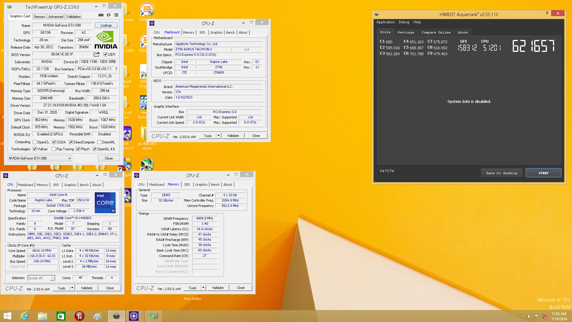The width and height of the screenshot is (572, 322).
Task: Toggle the OpenGL 4.6 checkbox
Action: (94, 149)
